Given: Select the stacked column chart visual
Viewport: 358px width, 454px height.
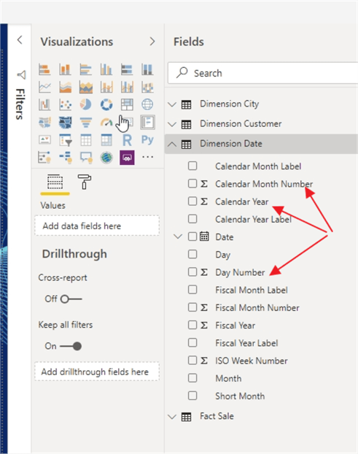Looking at the screenshot, I should click(65, 69).
